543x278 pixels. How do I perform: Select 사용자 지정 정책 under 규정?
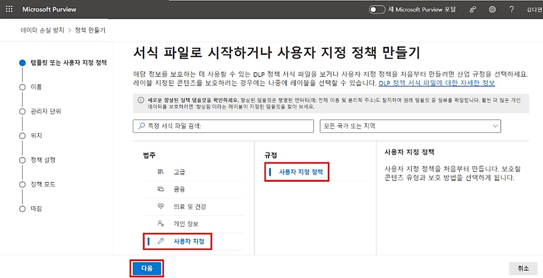301,172
